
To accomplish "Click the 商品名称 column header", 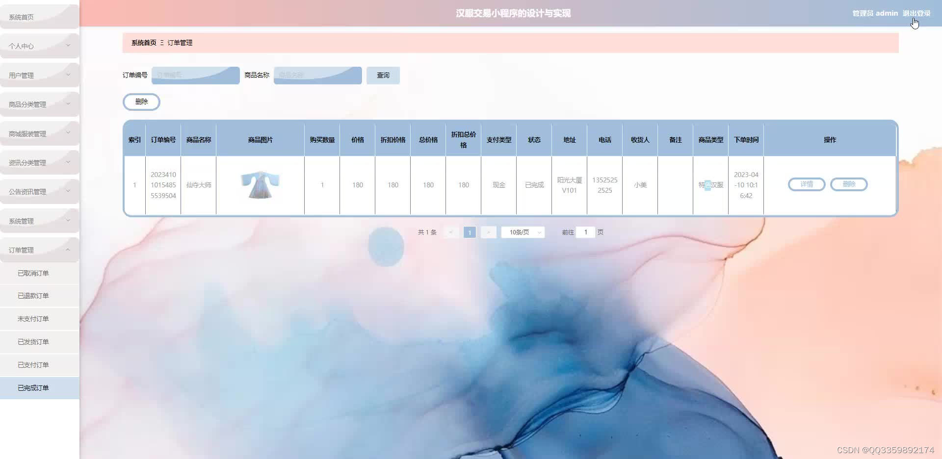I will tap(199, 140).
